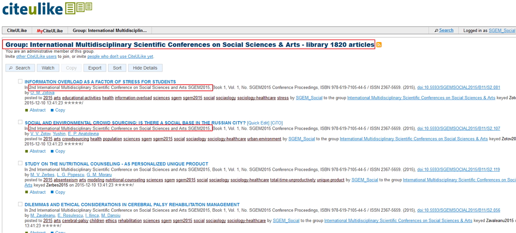Open the educational-activities tag

coord(81,98)
